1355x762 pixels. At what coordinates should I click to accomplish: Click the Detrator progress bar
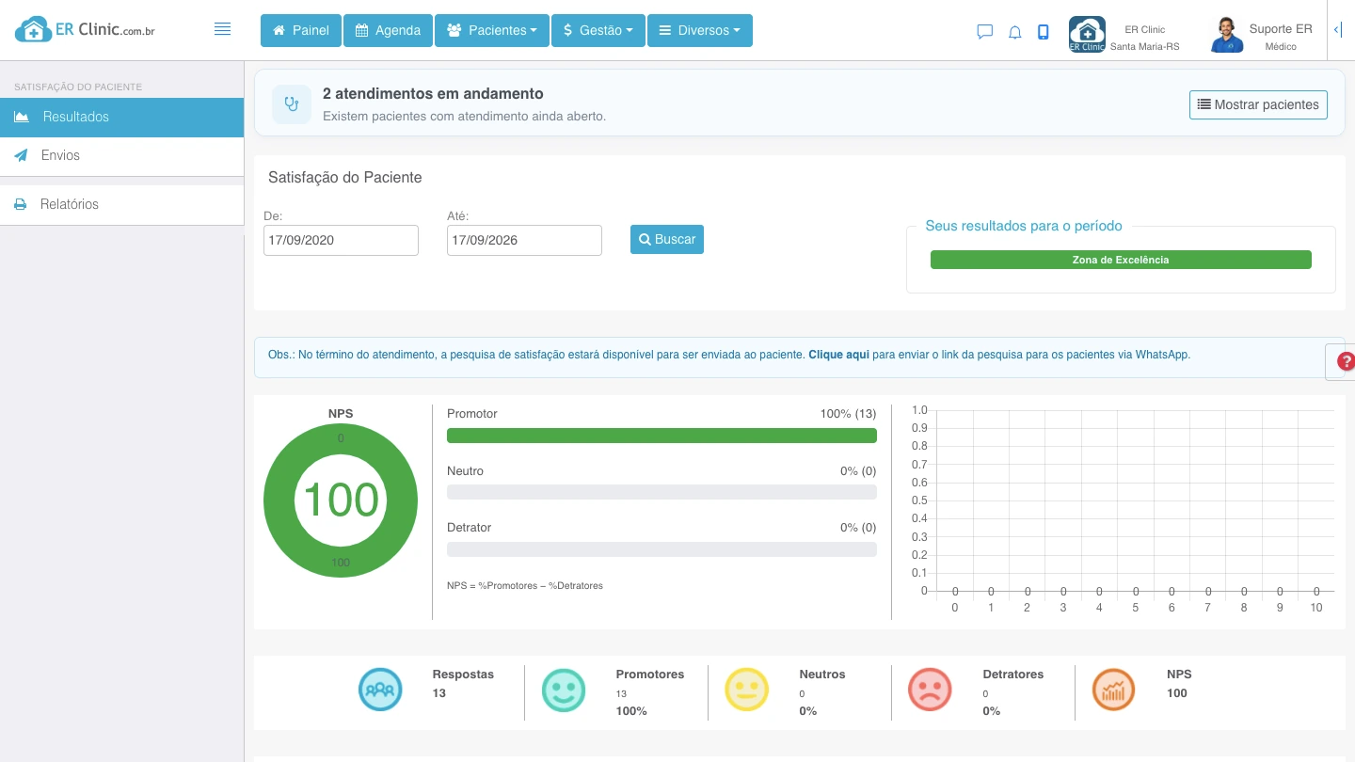click(662, 549)
